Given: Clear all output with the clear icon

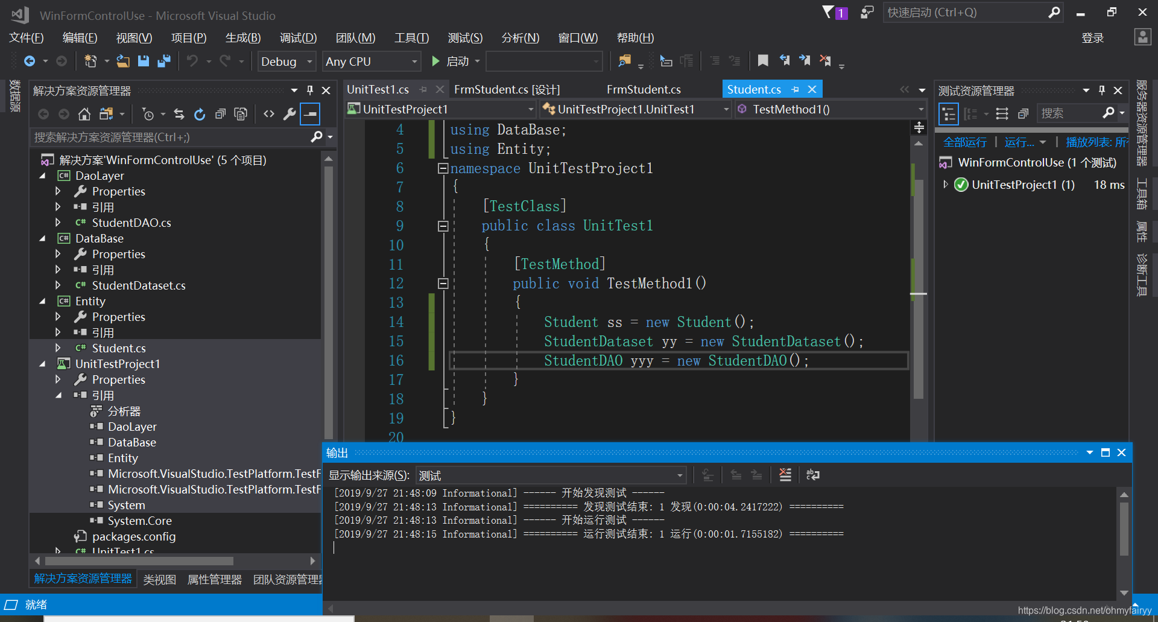Looking at the screenshot, I should pos(785,475).
